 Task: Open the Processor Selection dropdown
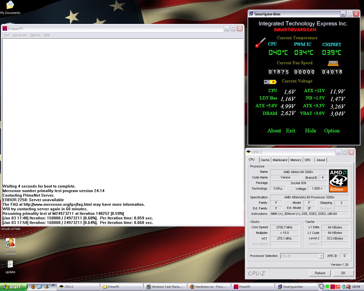pyautogui.click(x=302, y=256)
